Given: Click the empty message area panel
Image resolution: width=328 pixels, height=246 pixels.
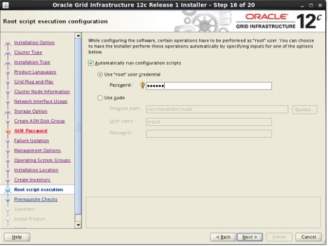Looking at the screenshot, I should [203, 212].
